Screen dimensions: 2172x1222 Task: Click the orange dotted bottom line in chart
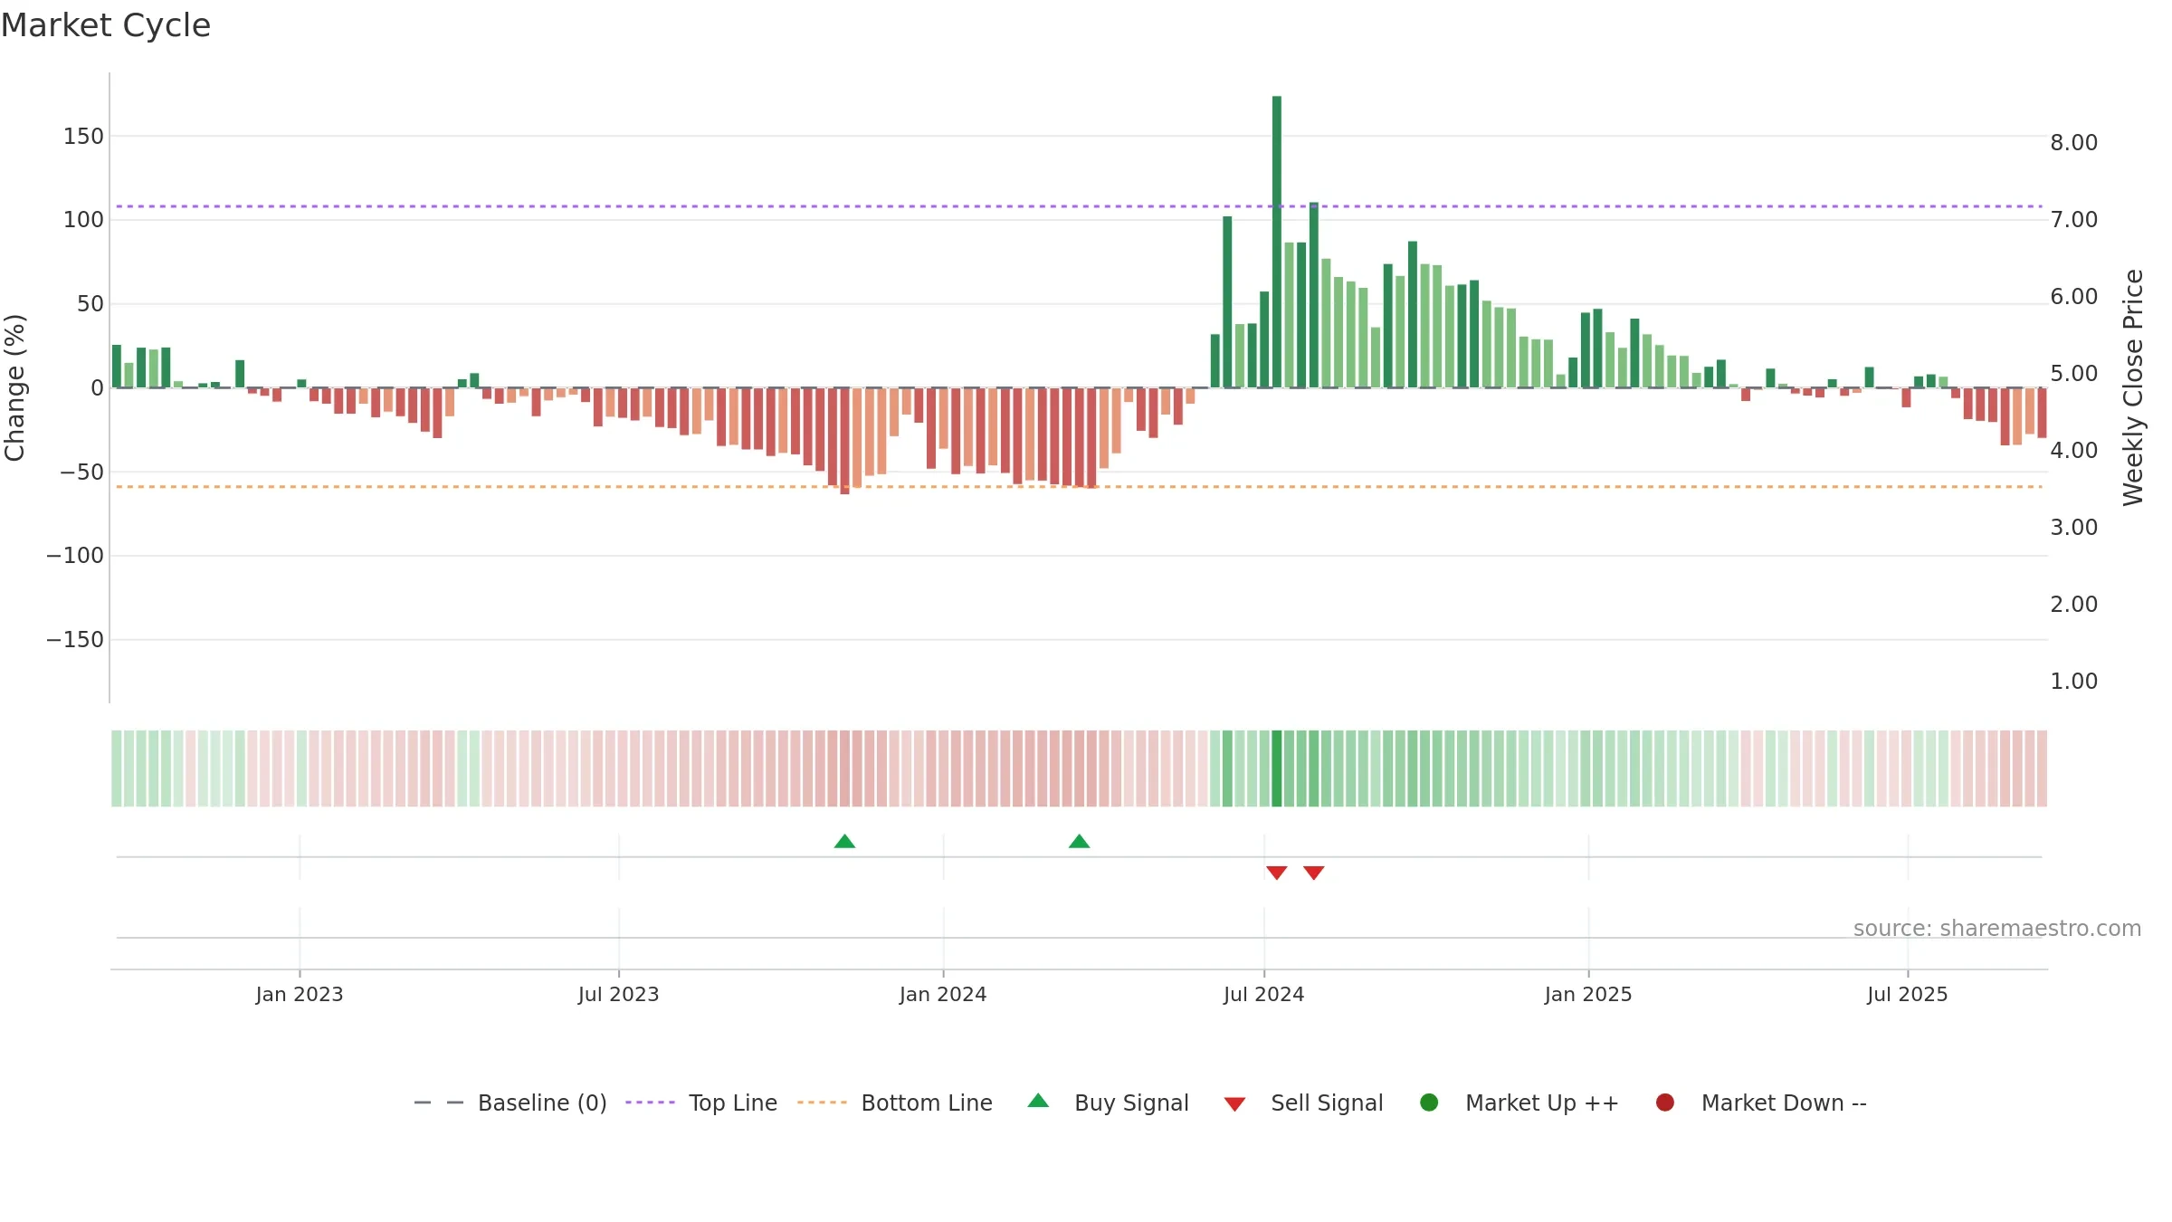(1079, 487)
